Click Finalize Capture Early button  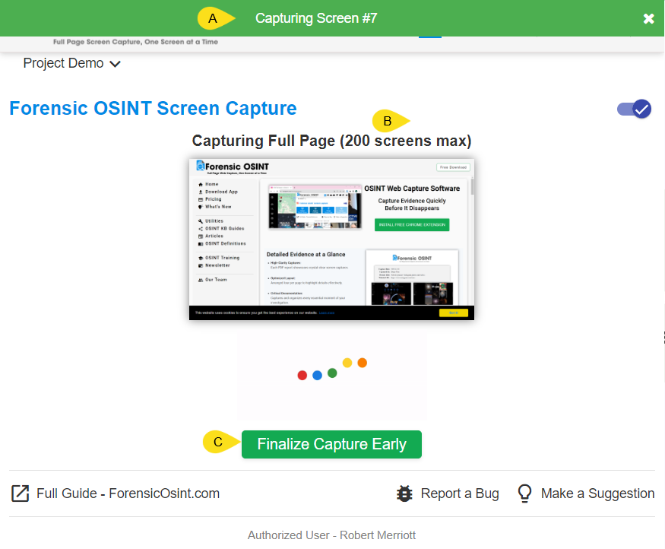point(331,444)
